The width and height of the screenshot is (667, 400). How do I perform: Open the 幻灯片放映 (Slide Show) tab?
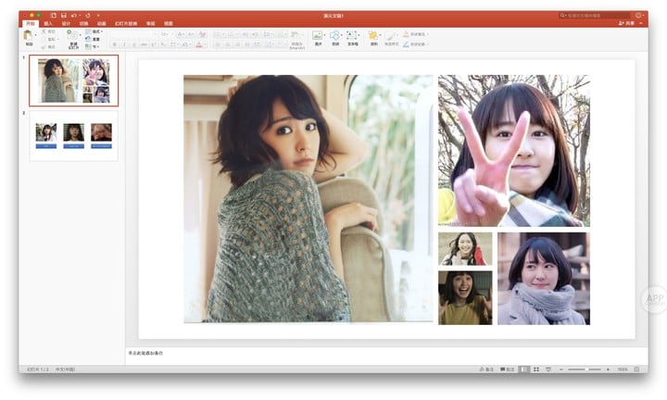pyautogui.click(x=126, y=23)
